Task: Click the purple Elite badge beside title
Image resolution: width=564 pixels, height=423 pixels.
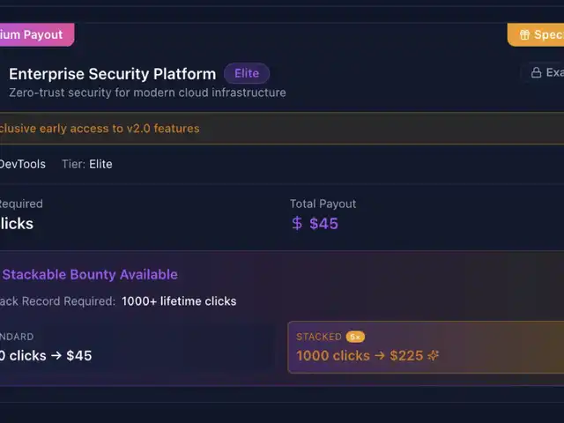Action: (247, 74)
